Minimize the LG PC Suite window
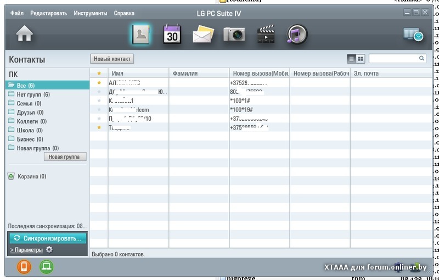 point(407,12)
